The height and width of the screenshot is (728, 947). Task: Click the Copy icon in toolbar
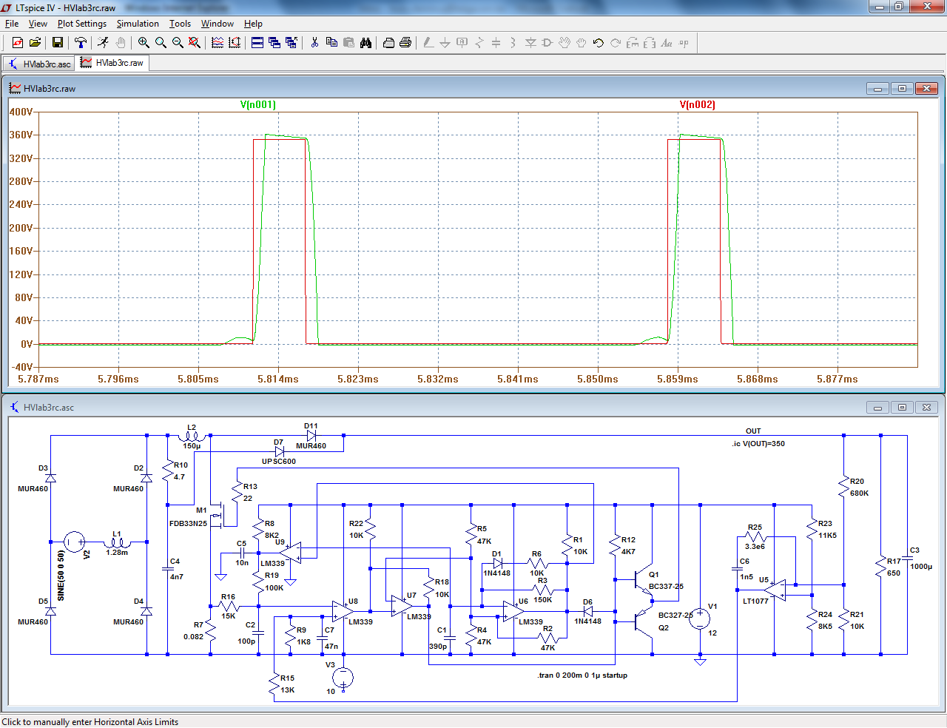click(x=331, y=43)
